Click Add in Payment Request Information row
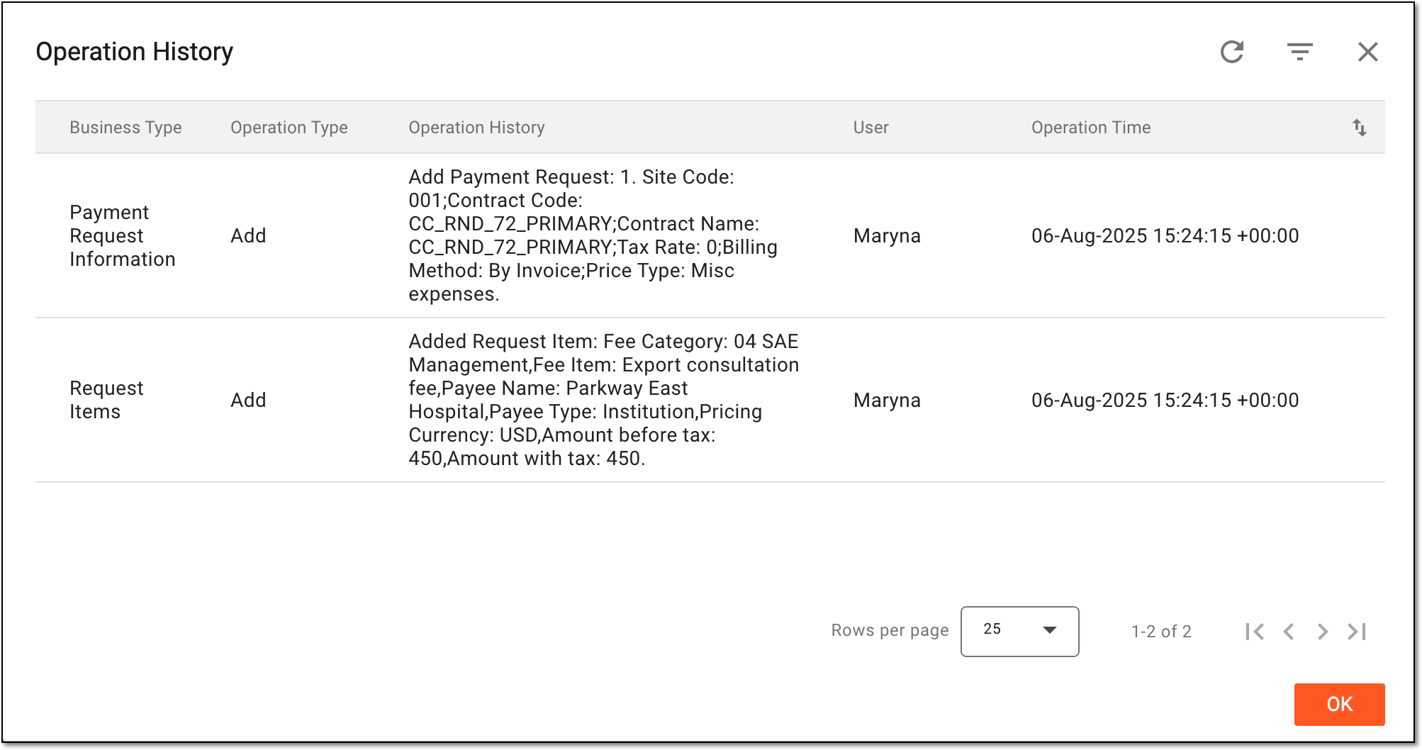The height and width of the screenshot is (750, 1422). [x=248, y=236]
